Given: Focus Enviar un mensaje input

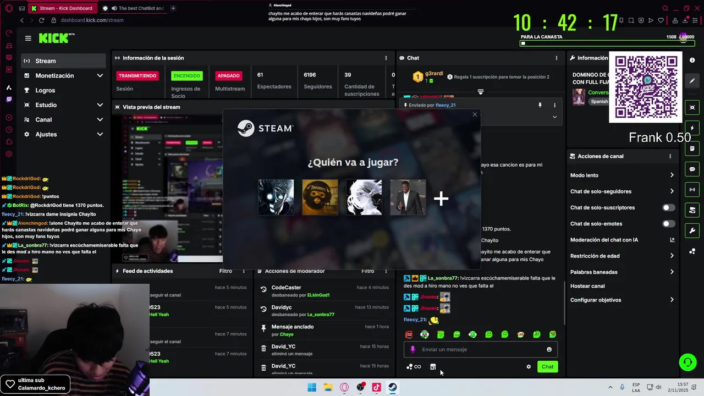Looking at the screenshot, I should point(481,349).
